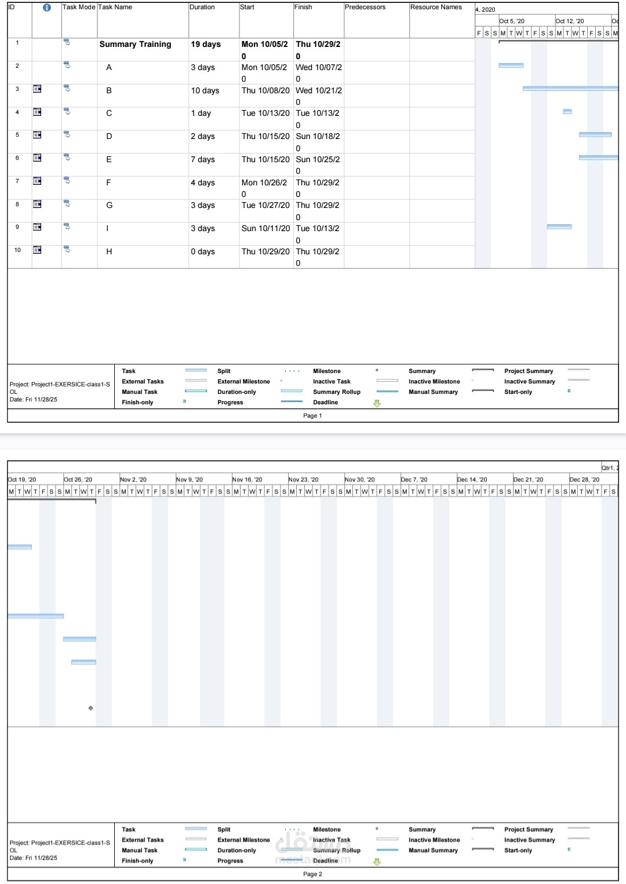Click the "Oct 5, '20" timescale header
Image resolution: width=626 pixels, height=884 pixels.
(x=526, y=21)
